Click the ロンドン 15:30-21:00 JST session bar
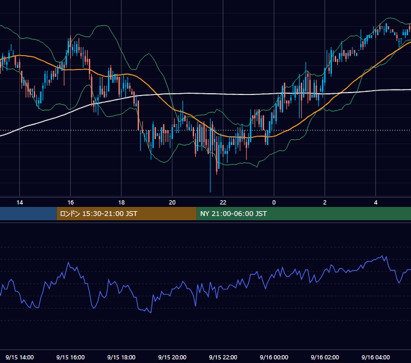Screen dimensions: 411x363 [126, 214]
